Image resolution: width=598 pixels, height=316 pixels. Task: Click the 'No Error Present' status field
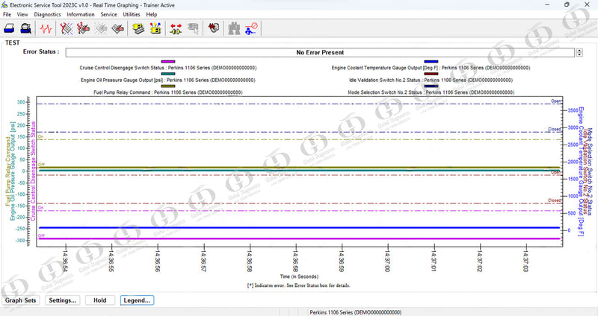pos(320,52)
